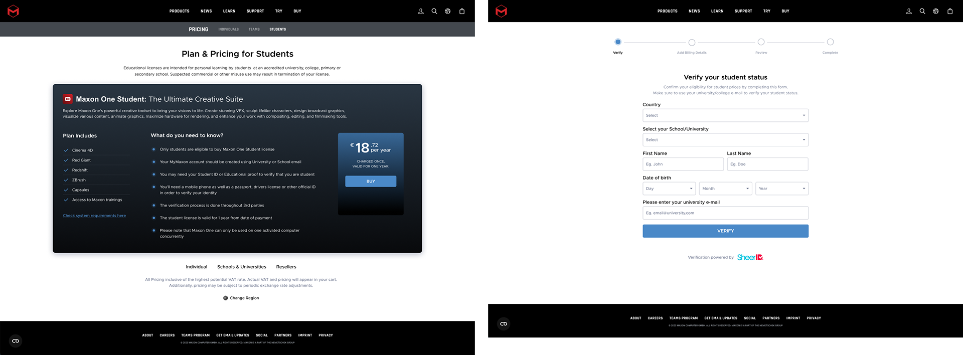
Task: Click TEAMS PROGRAM in left page footer
Action: click(196, 335)
